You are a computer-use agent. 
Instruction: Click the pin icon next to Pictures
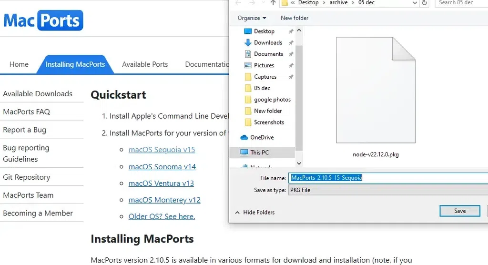click(x=291, y=65)
